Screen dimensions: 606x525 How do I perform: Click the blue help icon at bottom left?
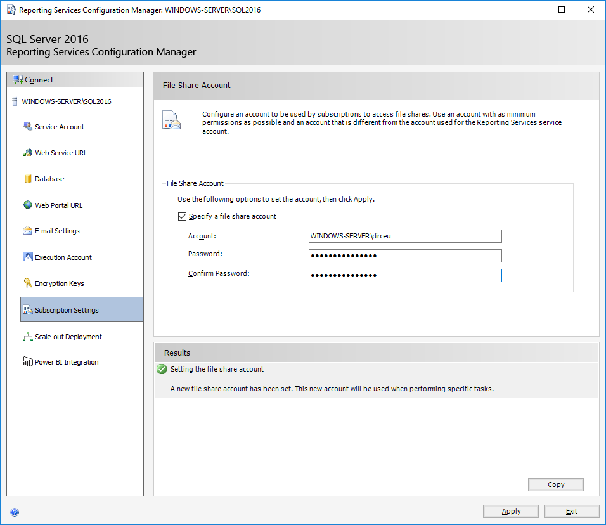tap(15, 512)
